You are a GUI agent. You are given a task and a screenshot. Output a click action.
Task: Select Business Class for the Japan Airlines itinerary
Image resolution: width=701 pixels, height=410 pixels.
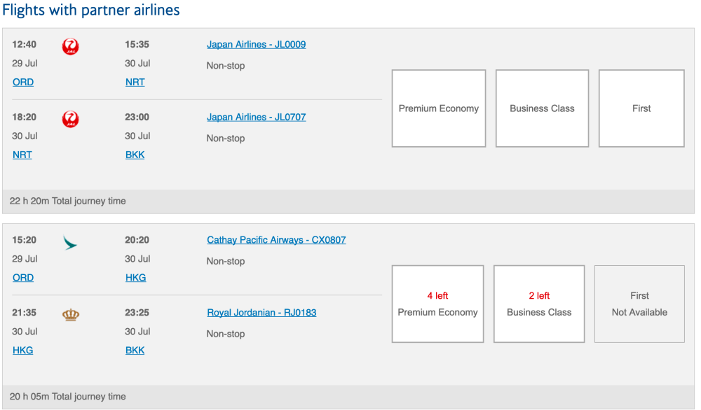(542, 108)
